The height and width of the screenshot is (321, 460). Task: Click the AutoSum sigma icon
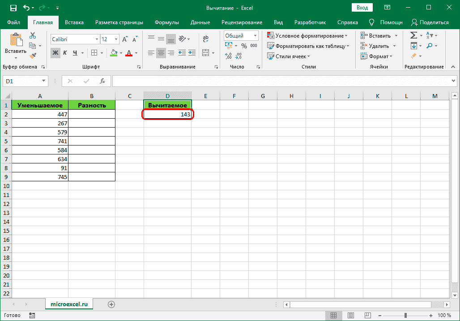point(413,35)
